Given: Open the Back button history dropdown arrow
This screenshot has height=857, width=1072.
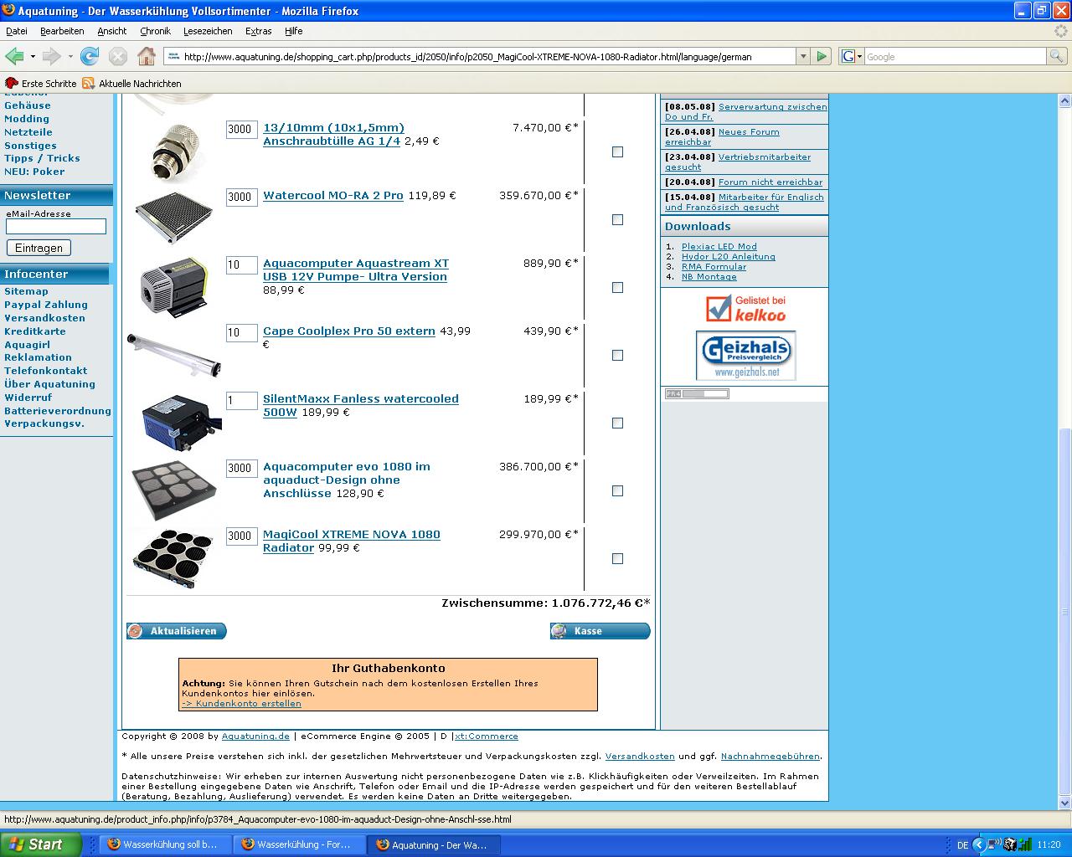Looking at the screenshot, I should pyautogui.click(x=33, y=56).
